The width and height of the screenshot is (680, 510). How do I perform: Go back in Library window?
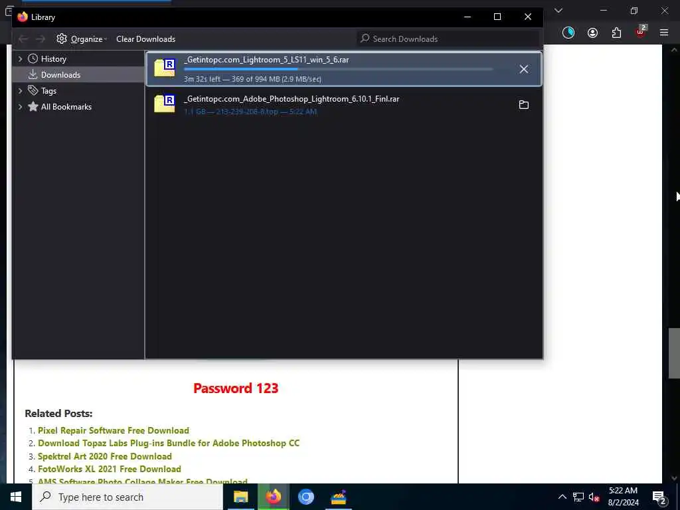[23, 39]
